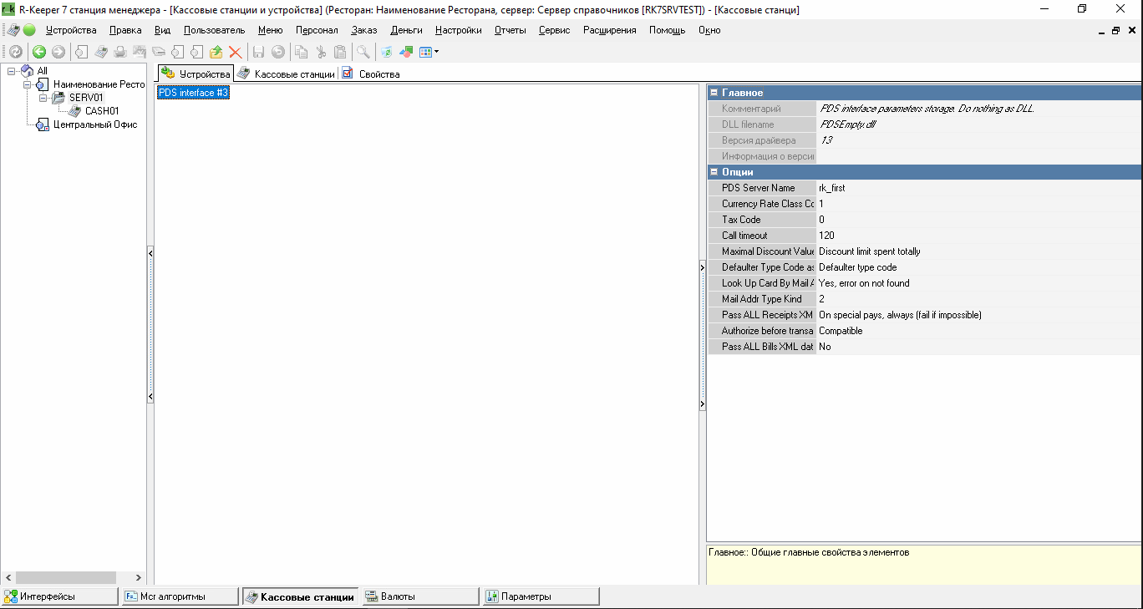Image resolution: width=1143 pixels, height=609 pixels.
Task: Click the color grid view icon
Action: point(425,52)
